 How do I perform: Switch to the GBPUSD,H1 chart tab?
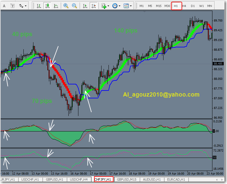pos(55,179)
